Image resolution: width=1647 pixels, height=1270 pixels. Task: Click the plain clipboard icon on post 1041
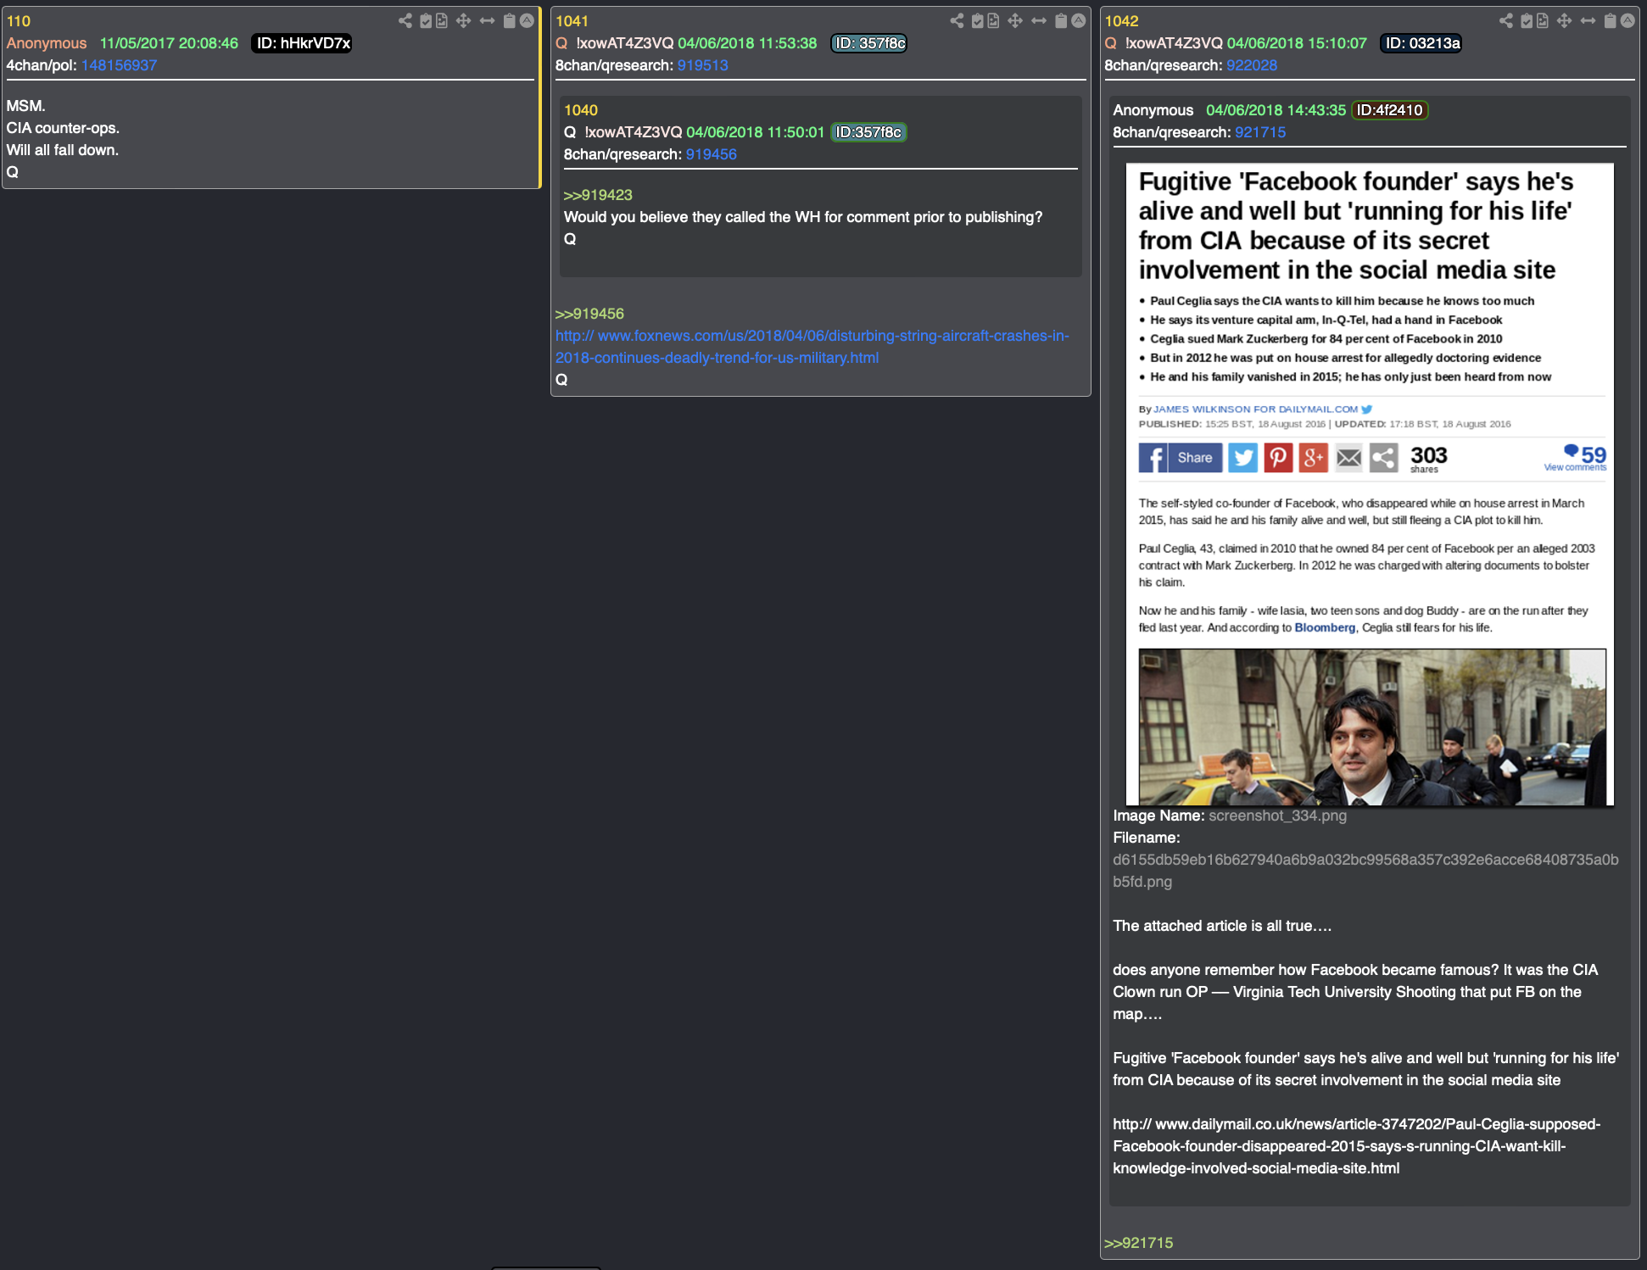[1061, 20]
